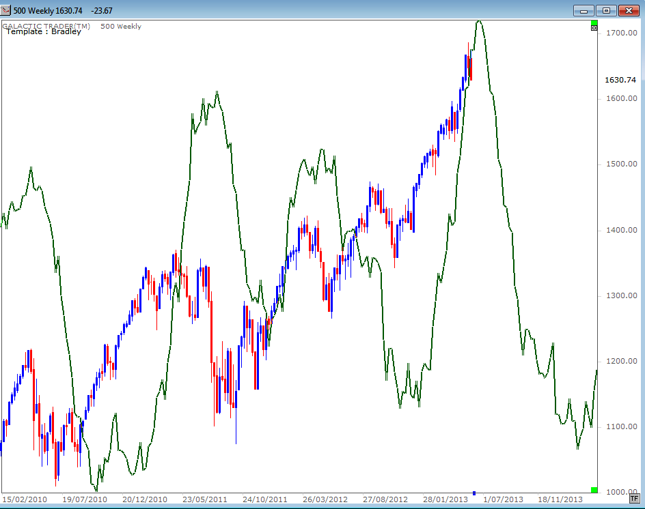
Task: Click the 23/05/2011 date axis label
Action: [205, 499]
